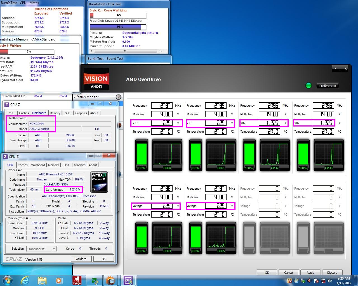Open Windows Media Player taskbar icon
This screenshot has width=358, height=286.
click(x=59, y=280)
